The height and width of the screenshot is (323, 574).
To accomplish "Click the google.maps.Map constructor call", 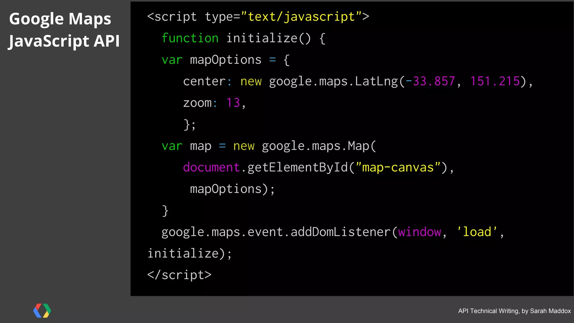I will [x=318, y=146].
